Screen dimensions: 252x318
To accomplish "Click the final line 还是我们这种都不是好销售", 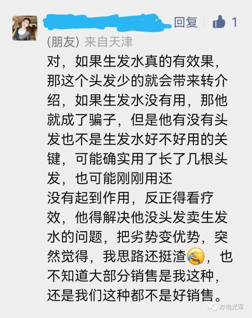I will pyautogui.click(x=134, y=295).
